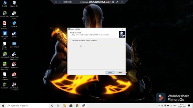Select the Media Player Classic desktop icon

click(14, 15)
